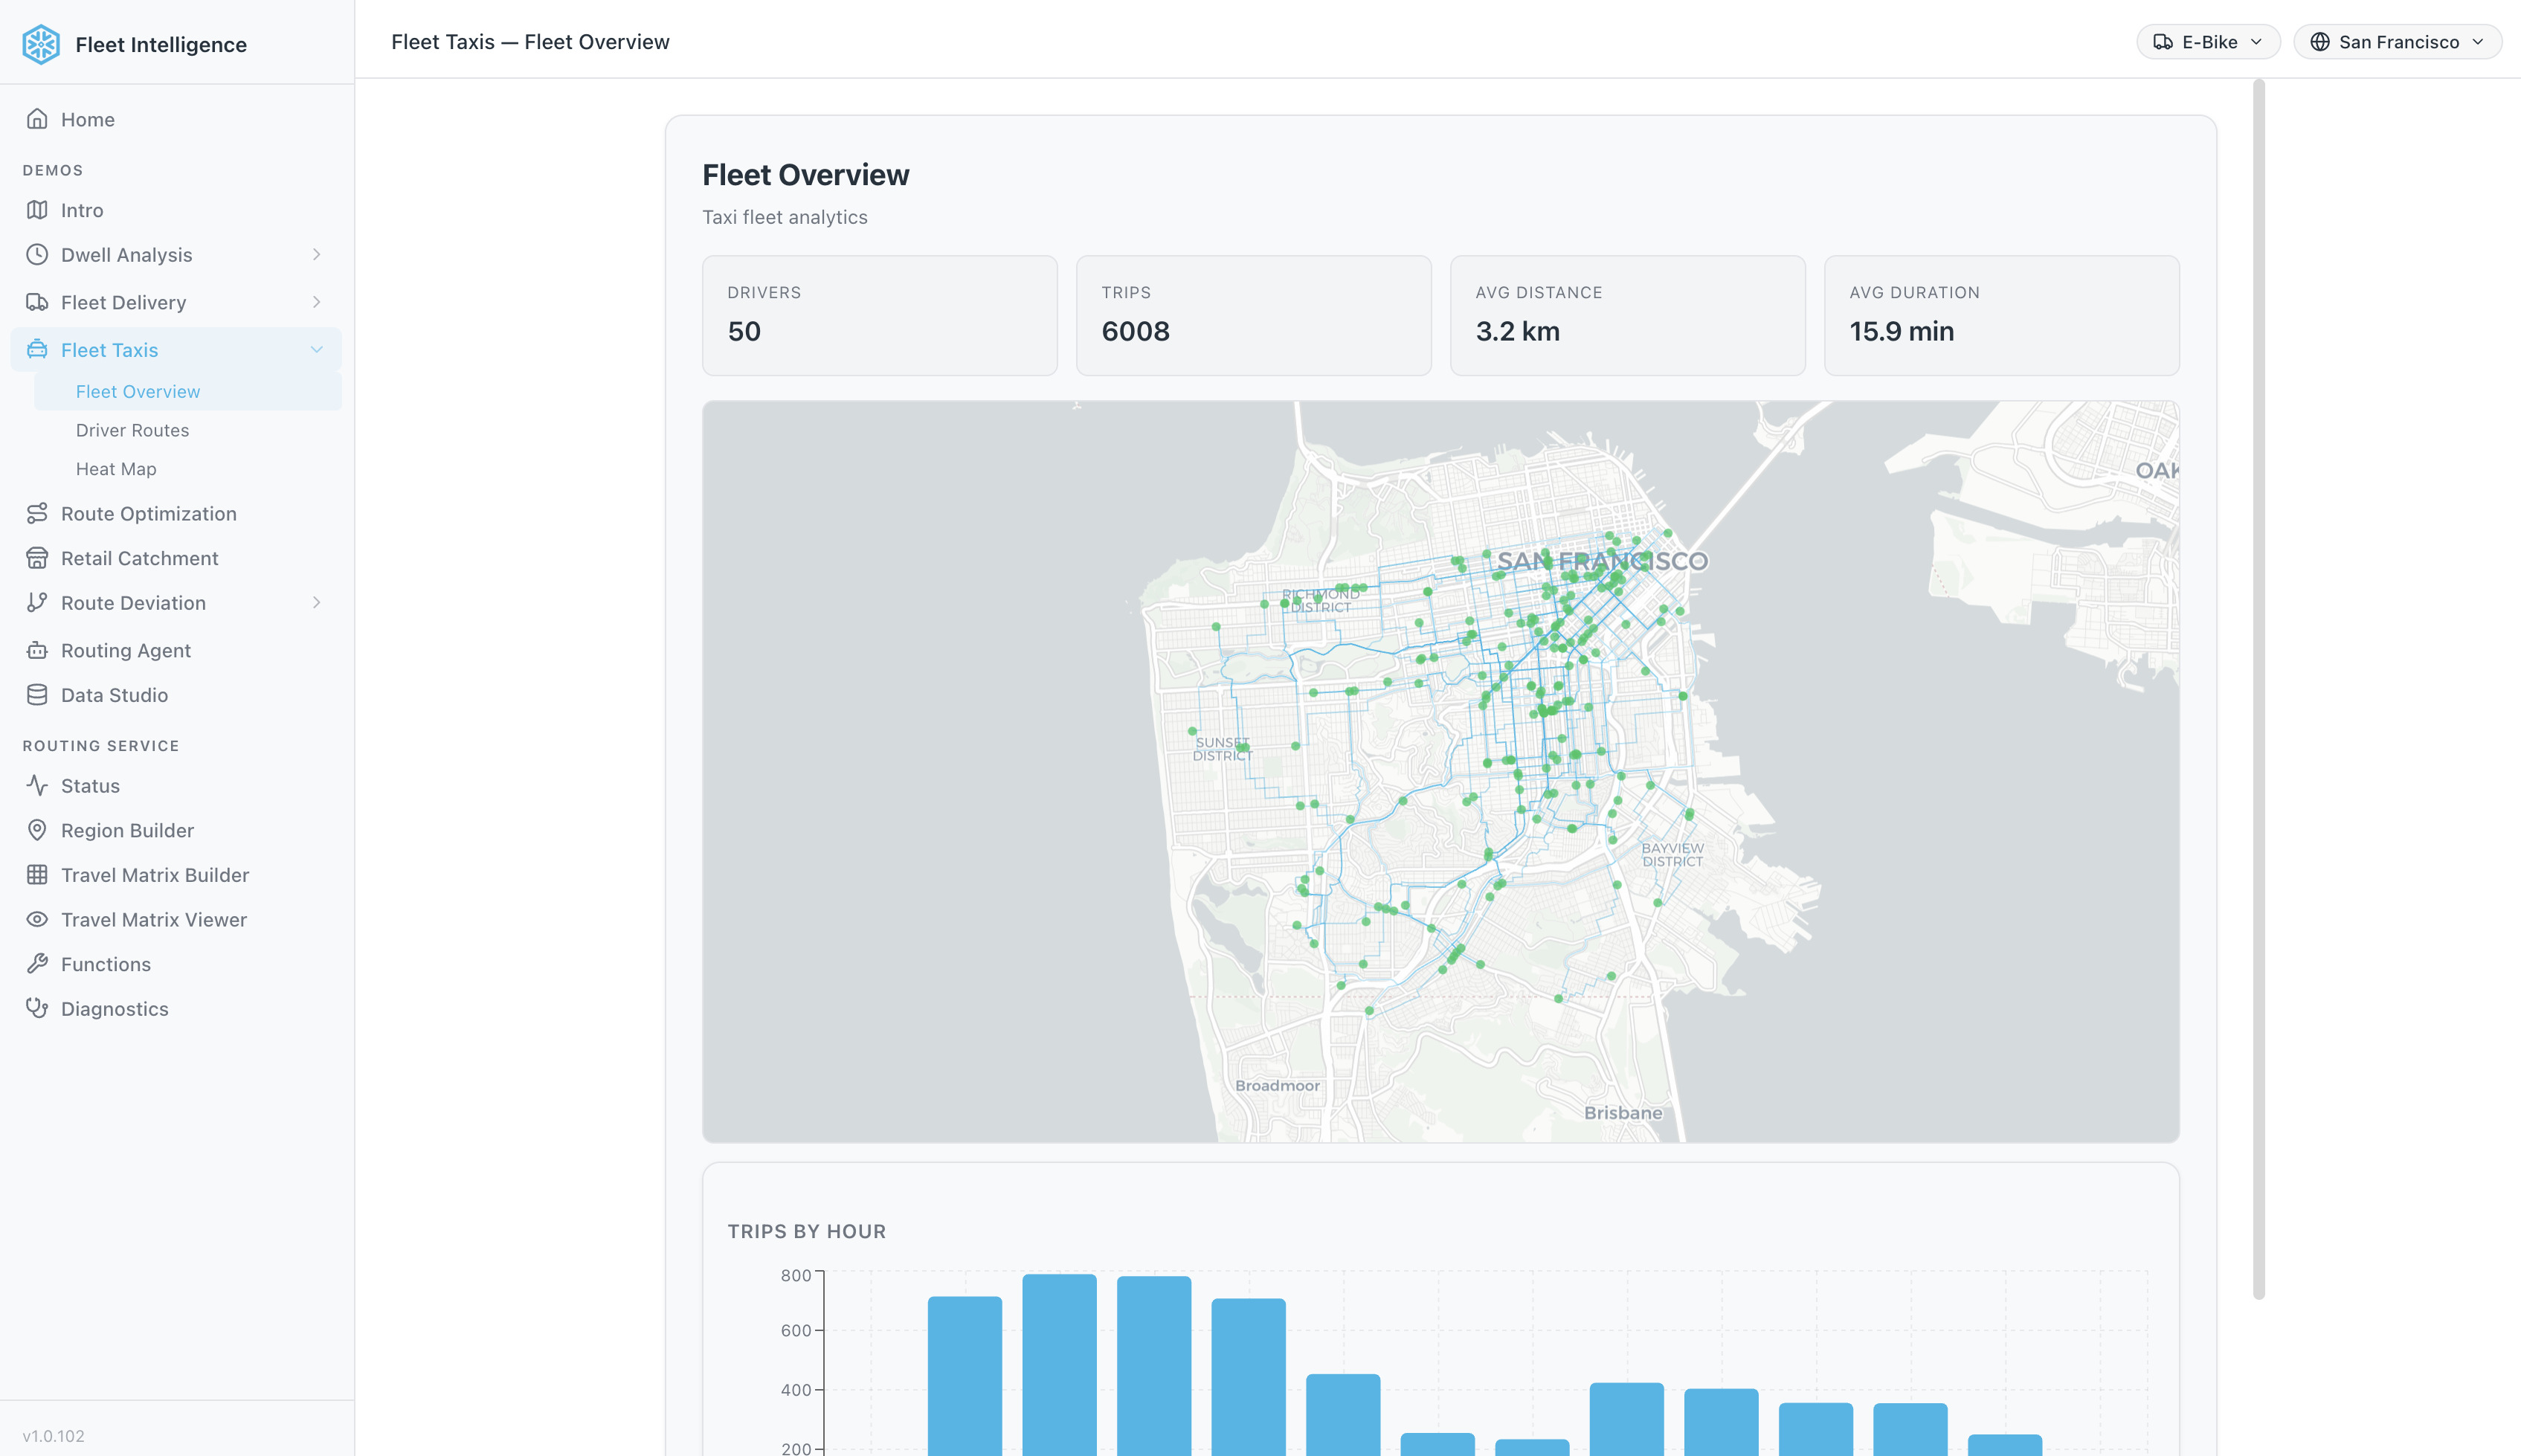Screen dimensions: 2521x1456
Task: Open the Travel Matrix Viewer link
Action: [x=154, y=919]
